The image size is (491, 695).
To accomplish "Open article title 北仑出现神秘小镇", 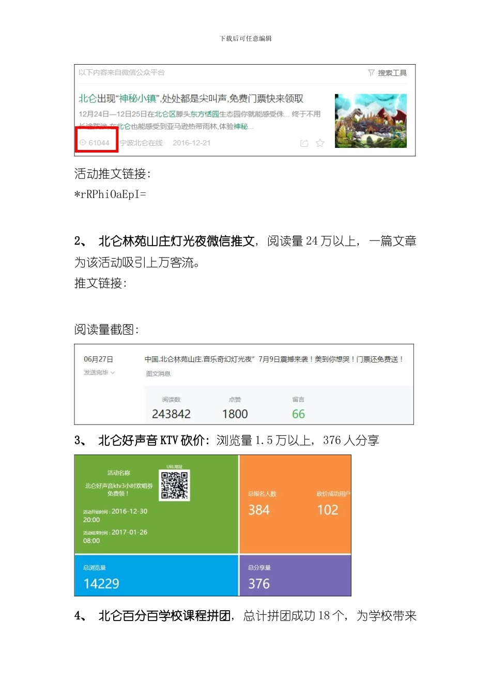I will (191, 98).
